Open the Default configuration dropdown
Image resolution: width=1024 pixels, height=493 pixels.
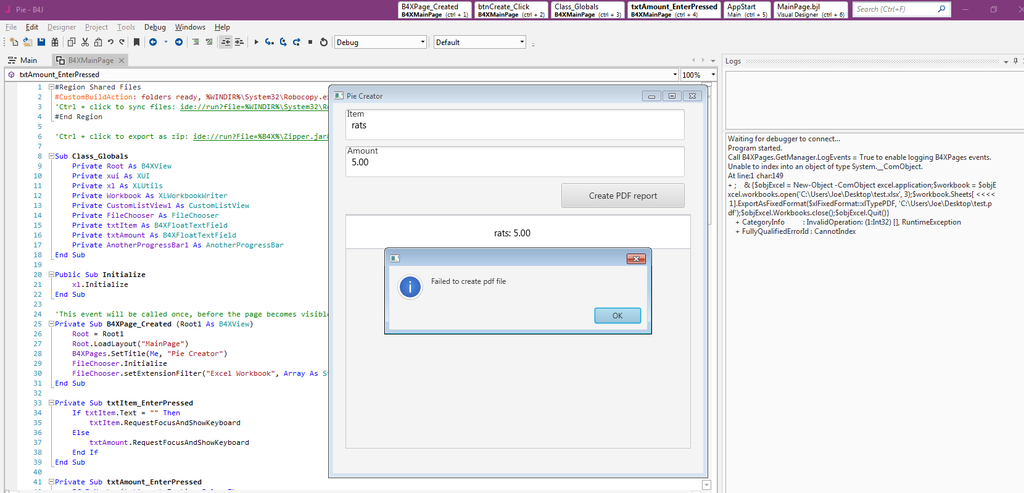(521, 42)
